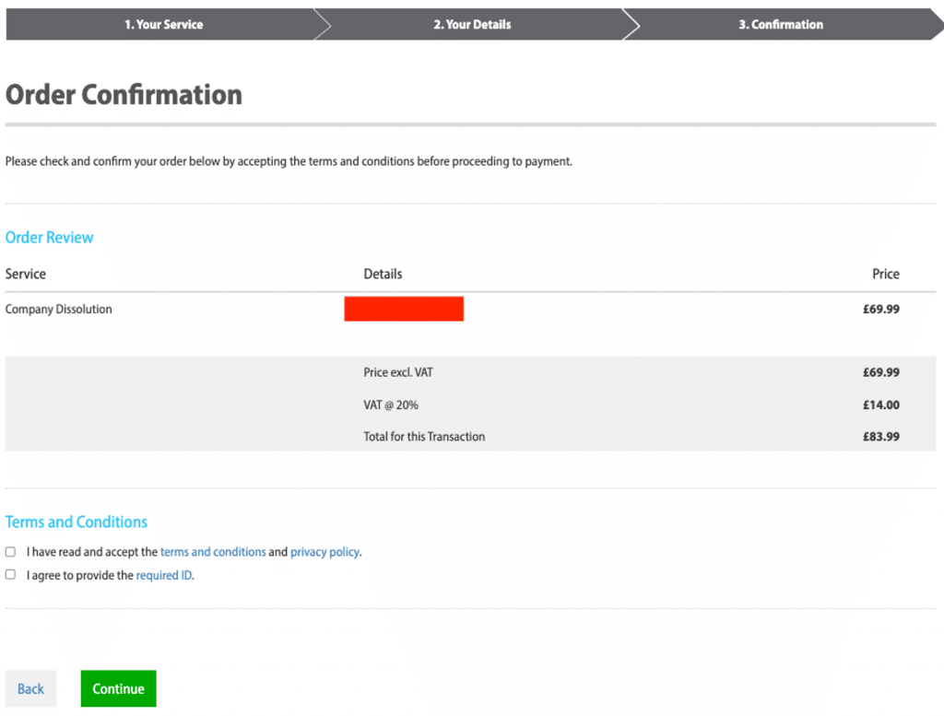
Task: Click the £14.00 VAT amount
Action: click(x=880, y=405)
